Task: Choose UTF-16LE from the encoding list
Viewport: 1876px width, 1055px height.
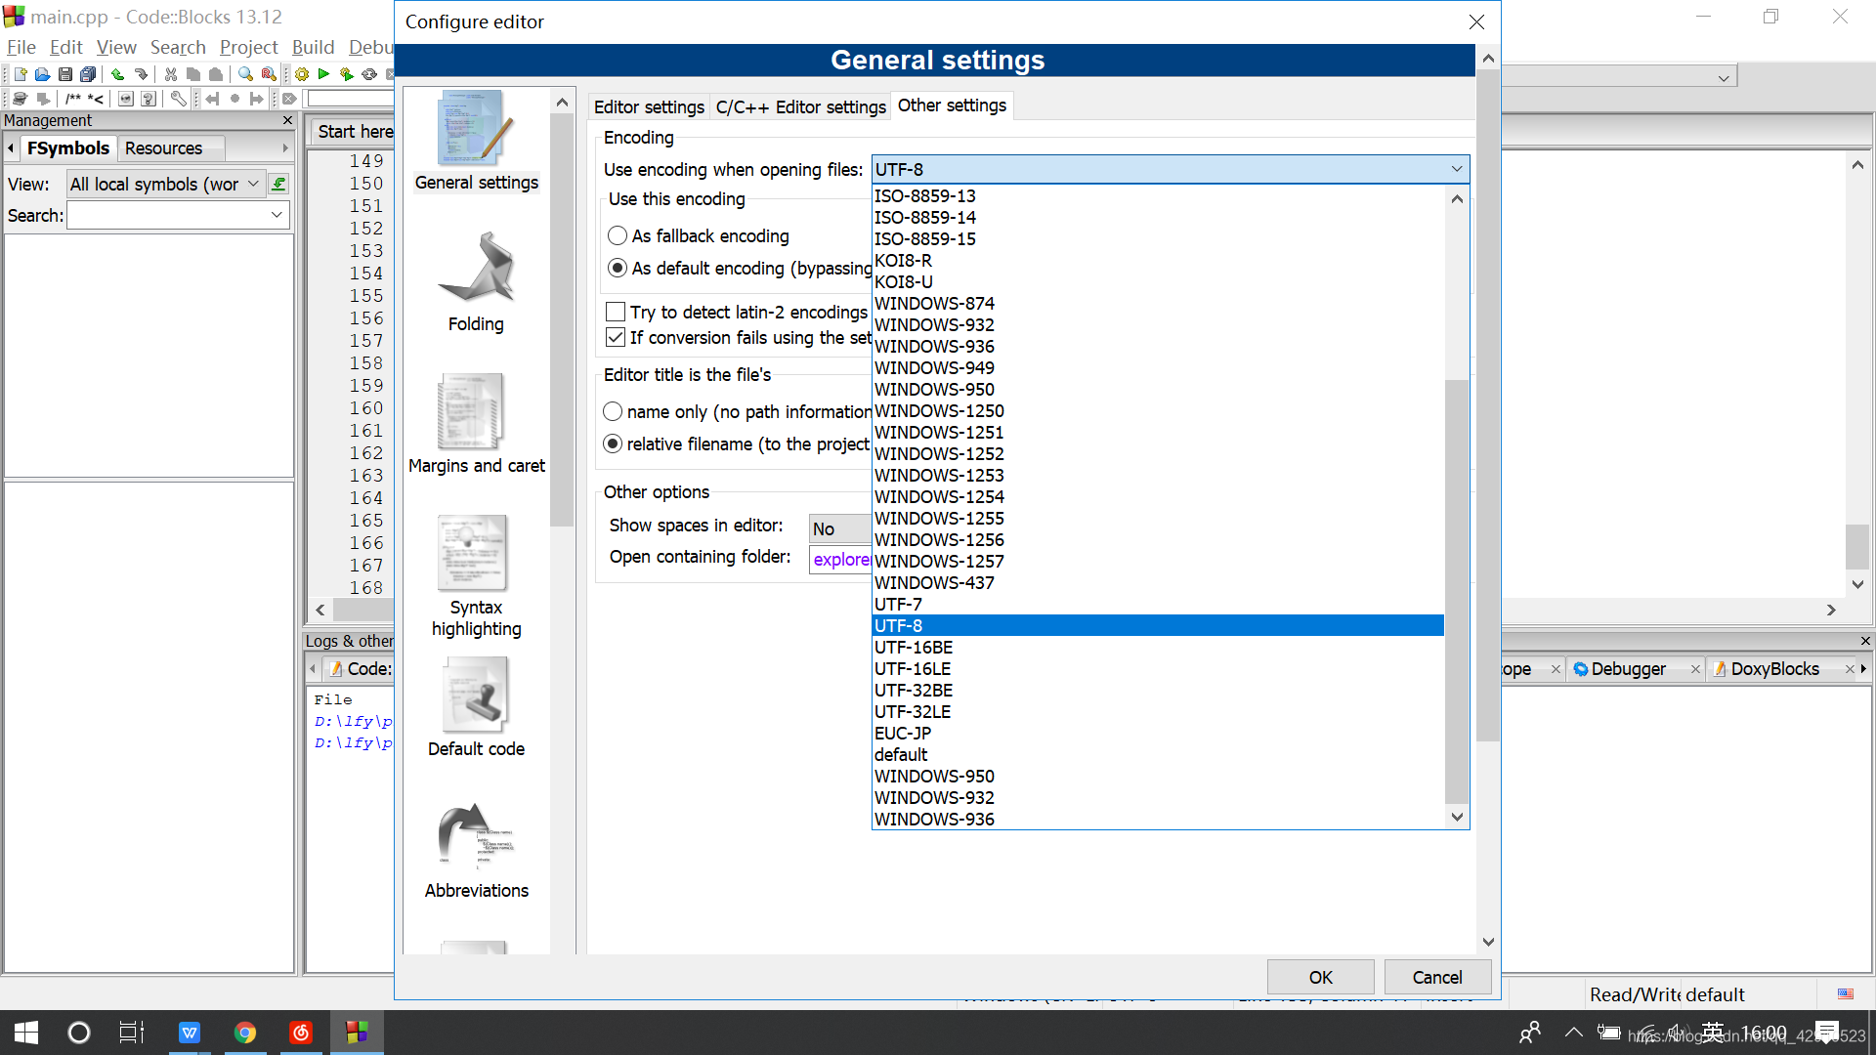Action: click(913, 669)
